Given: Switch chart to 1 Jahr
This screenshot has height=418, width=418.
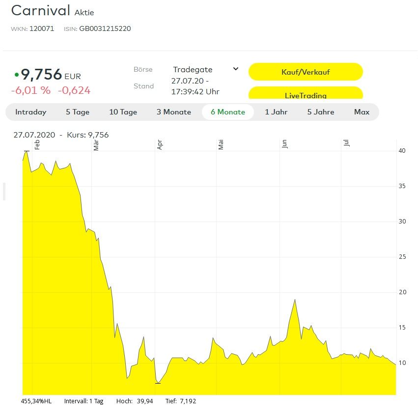Looking at the screenshot, I should coord(276,112).
